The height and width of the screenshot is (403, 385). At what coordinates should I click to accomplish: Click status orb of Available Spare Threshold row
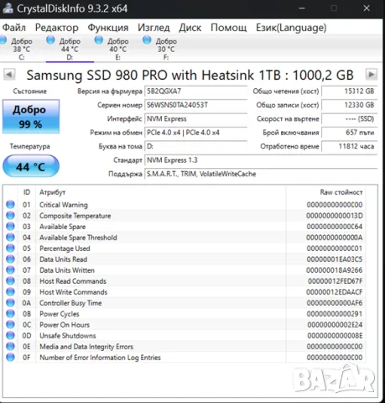click(x=10, y=238)
